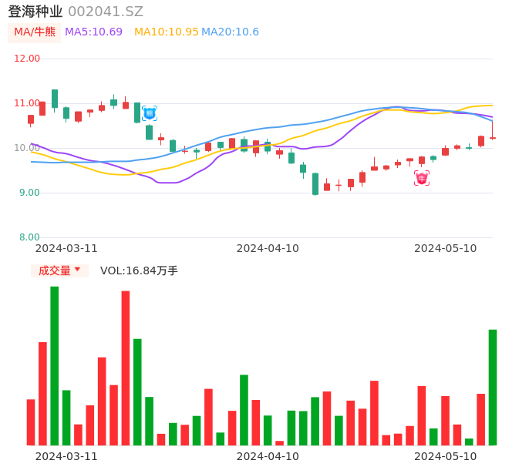Click the pink bull signal marker icon

pos(422,178)
